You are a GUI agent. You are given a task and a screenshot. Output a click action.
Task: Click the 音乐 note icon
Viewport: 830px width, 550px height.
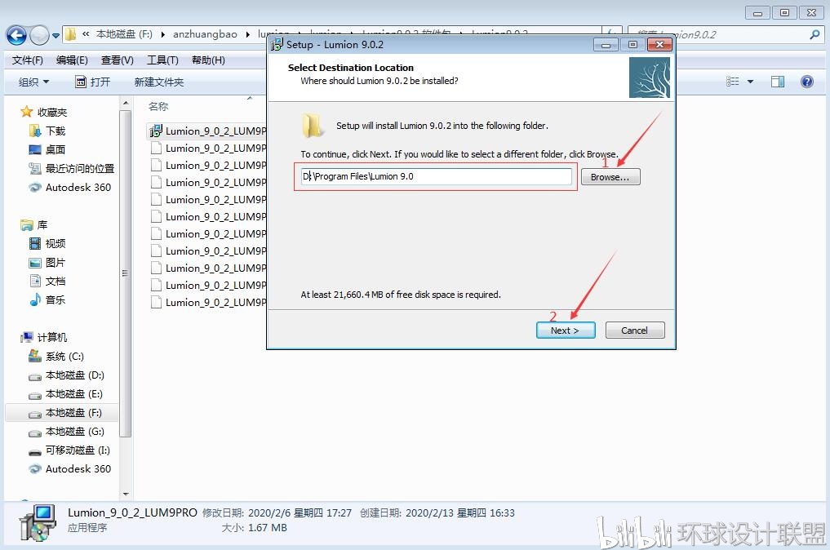[x=35, y=299]
